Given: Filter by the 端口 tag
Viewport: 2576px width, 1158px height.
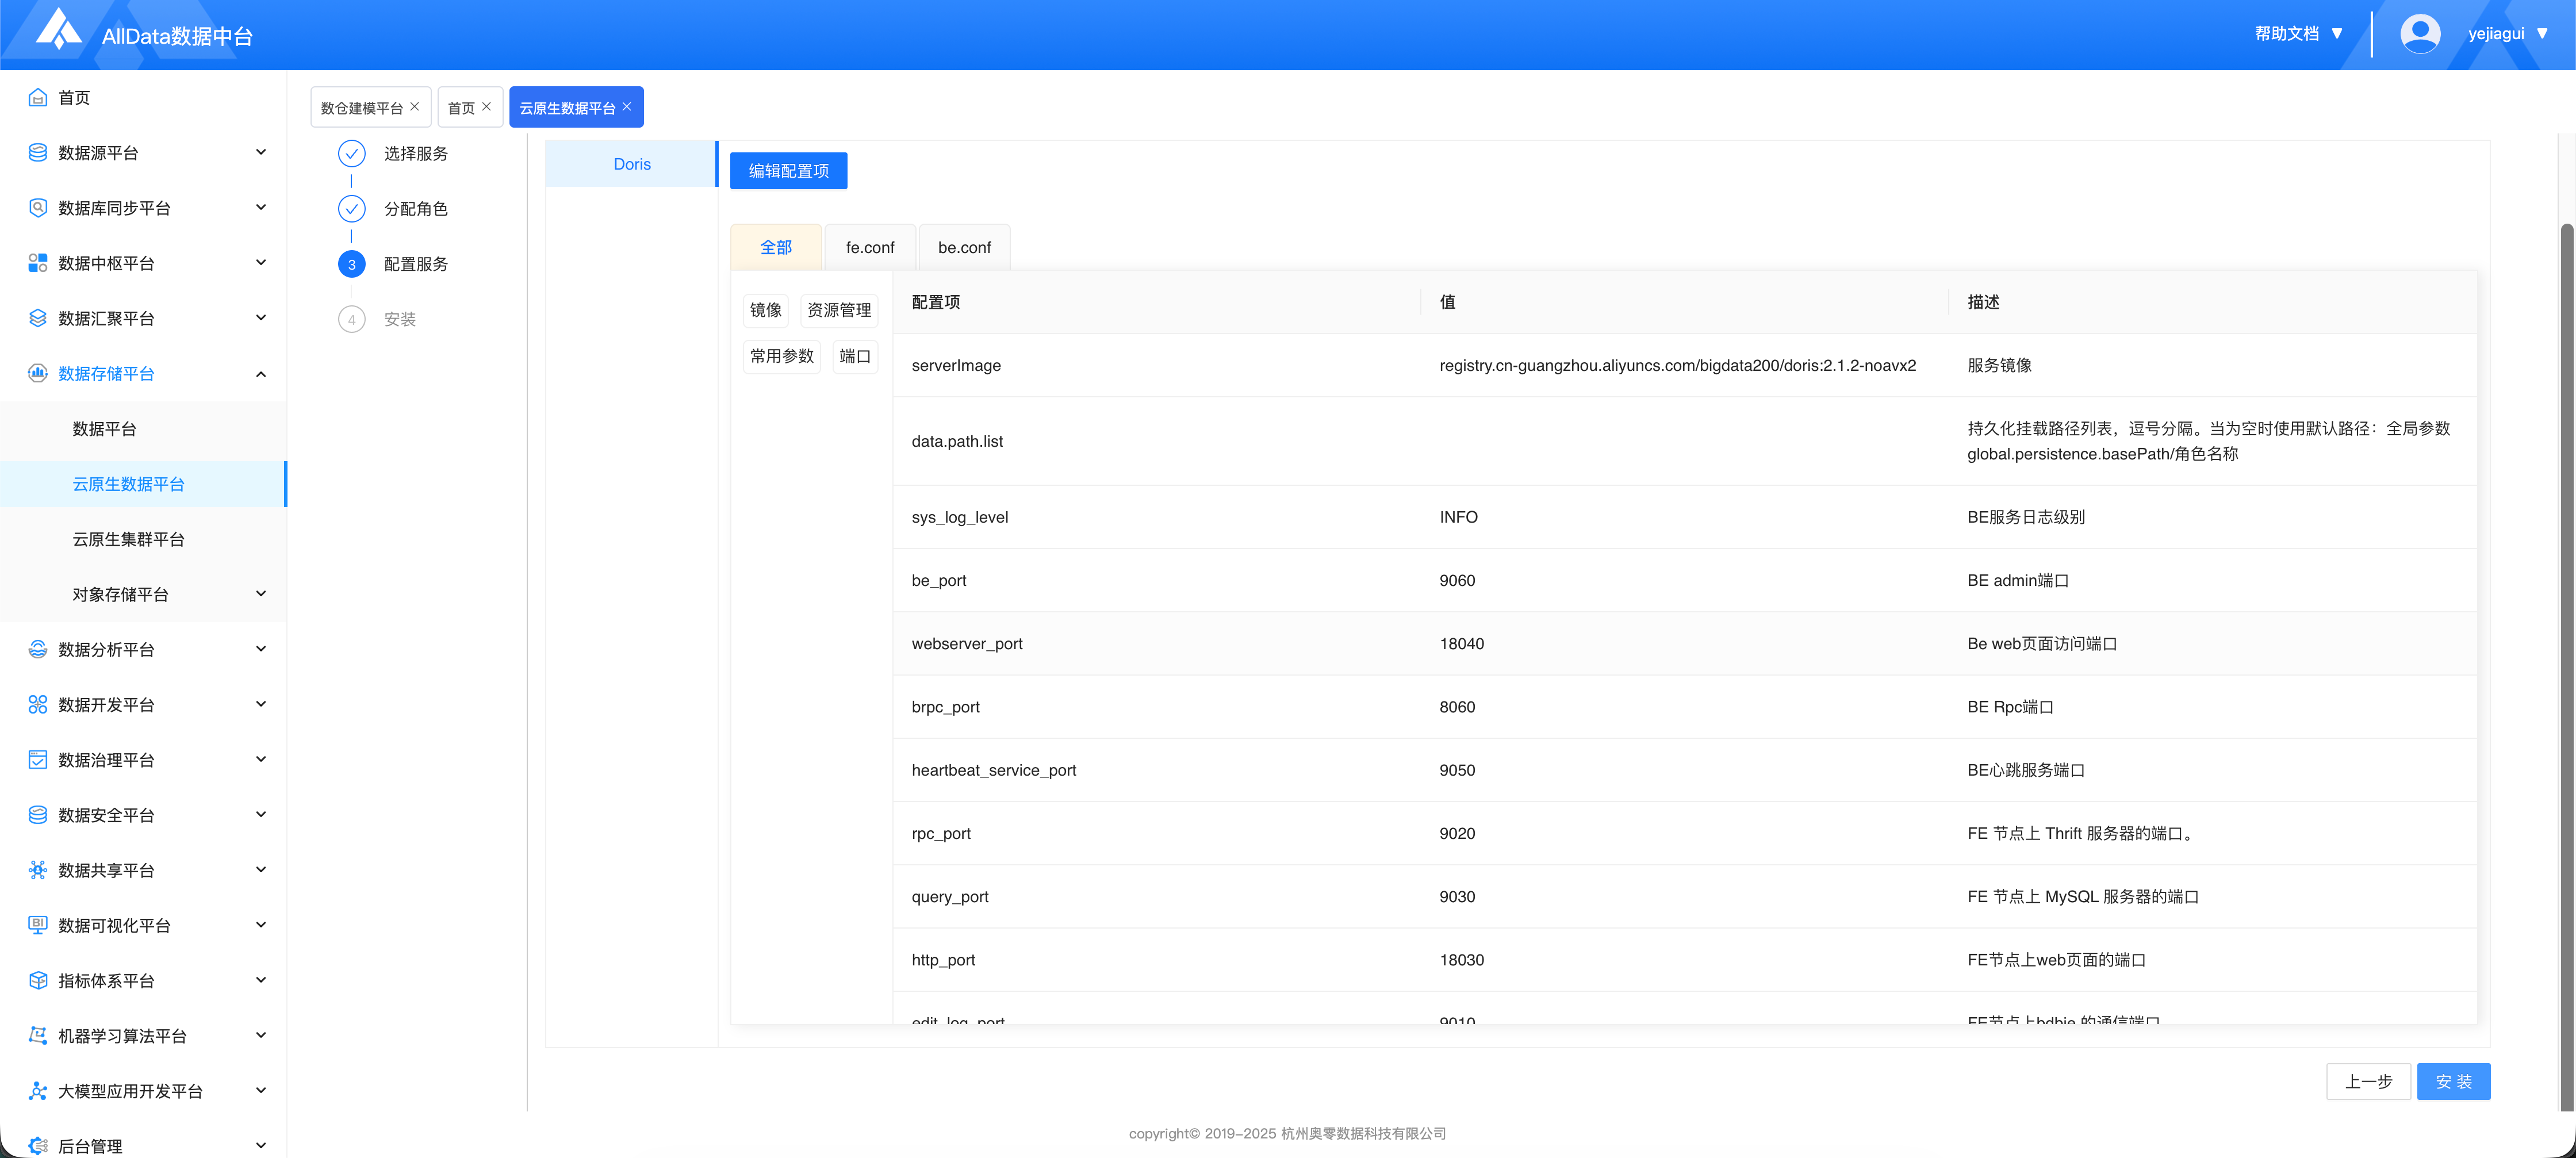Looking at the screenshot, I should [x=855, y=356].
